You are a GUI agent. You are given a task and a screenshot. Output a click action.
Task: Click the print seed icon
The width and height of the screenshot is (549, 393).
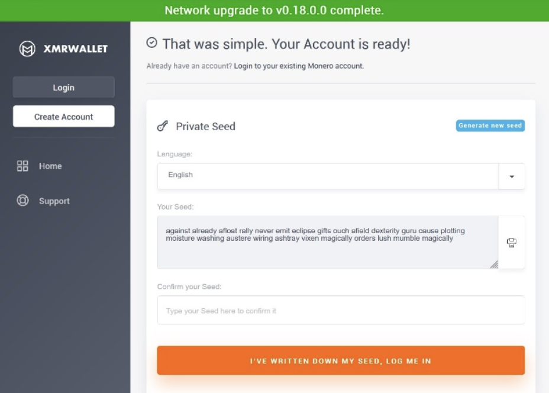coord(511,243)
